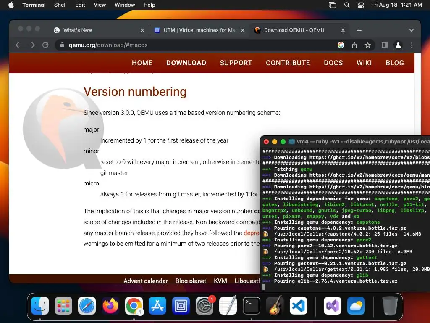This screenshot has width=430, height=323.
Task: Open System Settings in the Dock
Action: (x=205, y=306)
